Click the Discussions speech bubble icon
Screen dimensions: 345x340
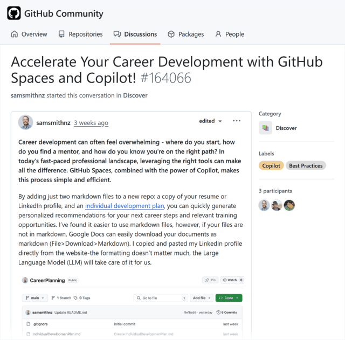point(117,34)
